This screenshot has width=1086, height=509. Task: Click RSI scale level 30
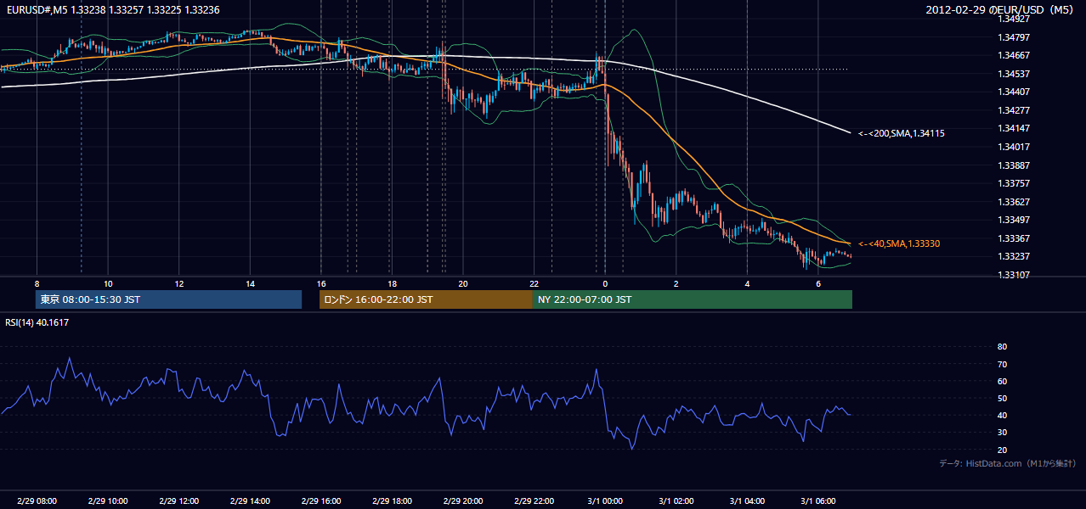(x=1003, y=433)
